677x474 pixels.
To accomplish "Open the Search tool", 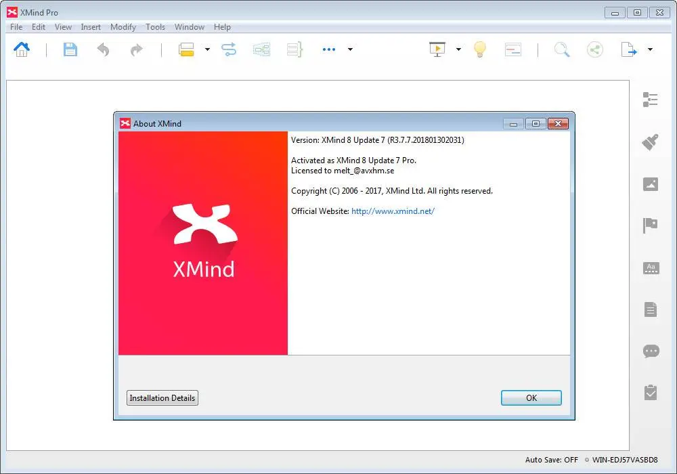I will click(561, 49).
